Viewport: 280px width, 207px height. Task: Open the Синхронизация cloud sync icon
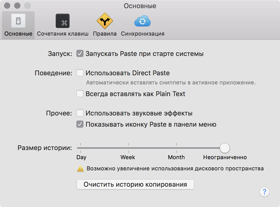[x=142, y=21]
